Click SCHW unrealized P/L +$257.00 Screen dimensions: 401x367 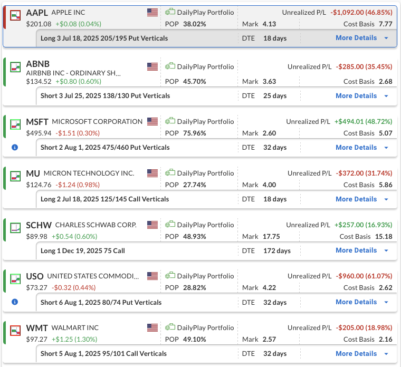[364, 225]
